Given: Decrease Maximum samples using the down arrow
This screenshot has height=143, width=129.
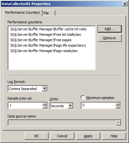Looking at the screenshot, I should [118, 107].
